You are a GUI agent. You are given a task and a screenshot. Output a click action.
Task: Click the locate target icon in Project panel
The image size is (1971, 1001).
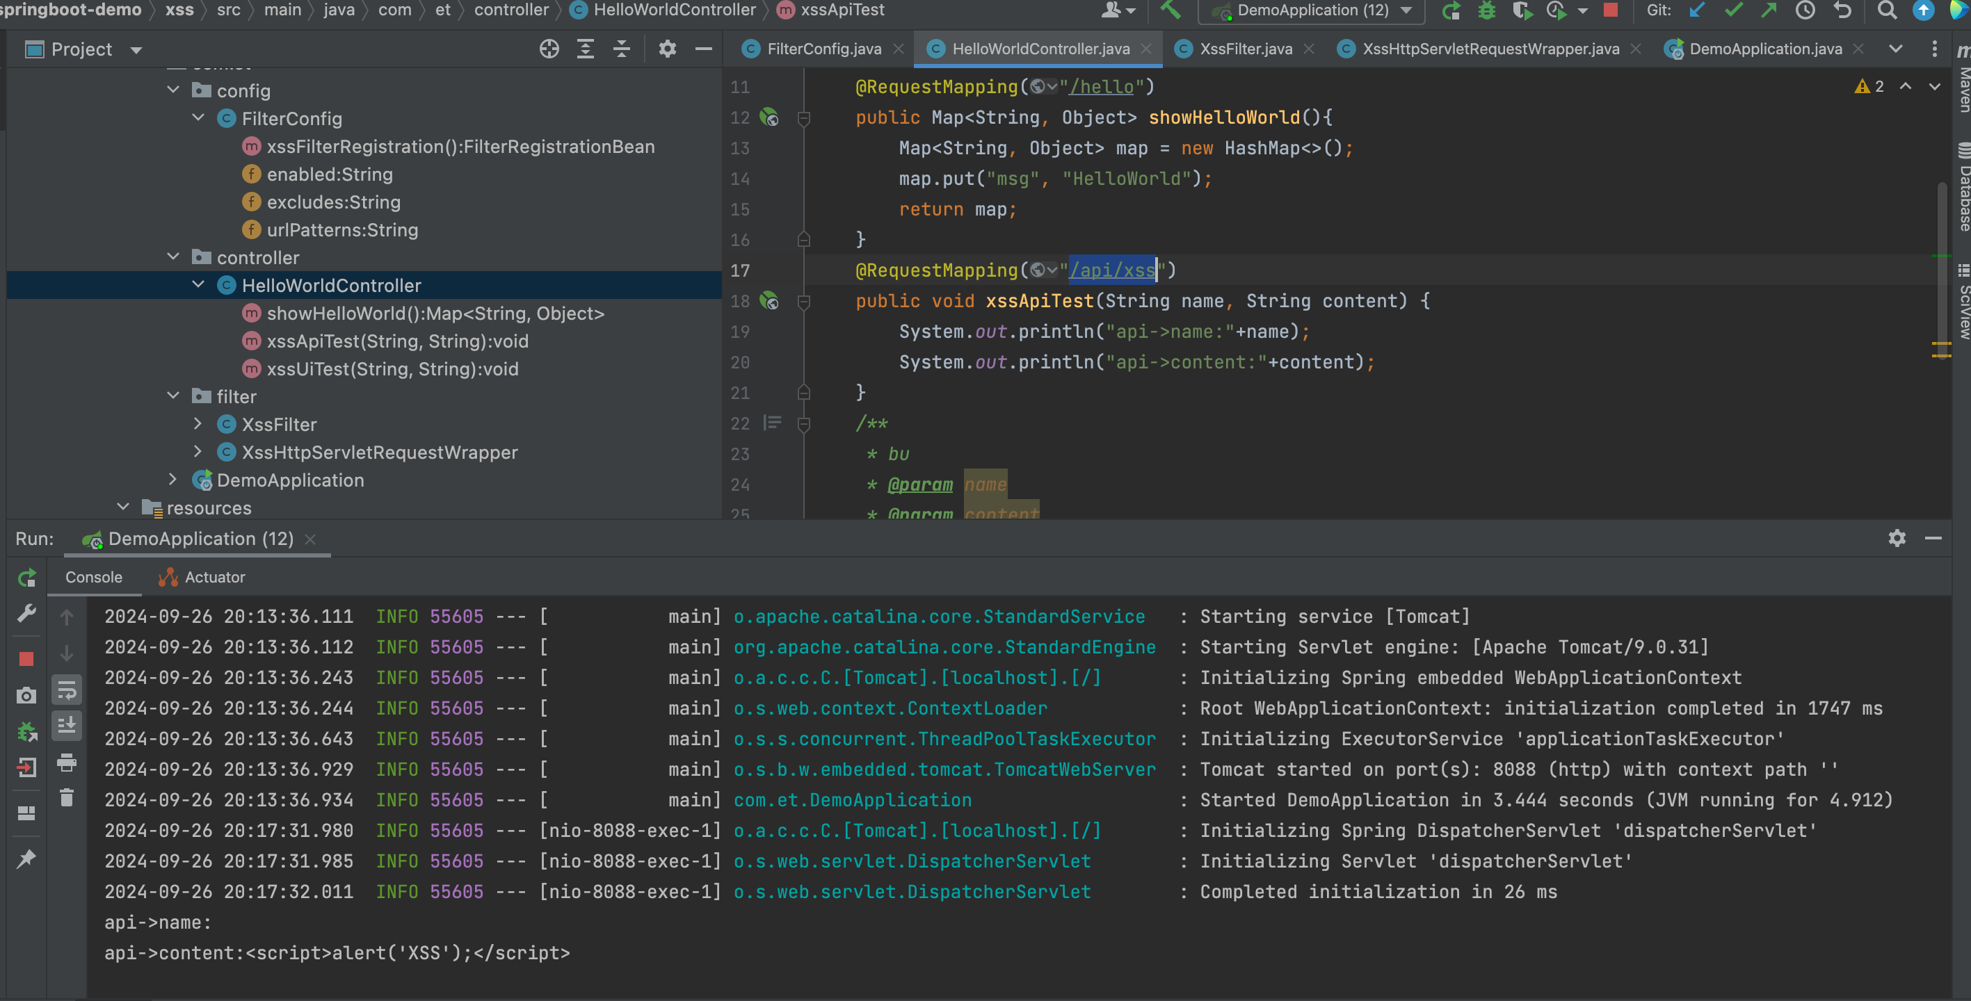tap(549, 50)
